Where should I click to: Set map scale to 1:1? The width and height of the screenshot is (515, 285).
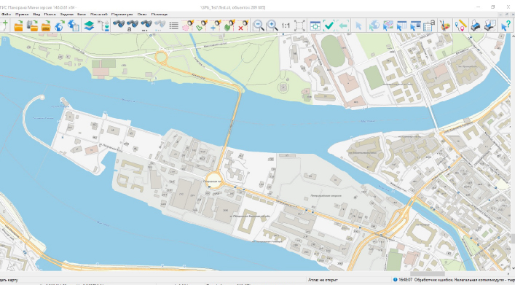pos(286,26)
